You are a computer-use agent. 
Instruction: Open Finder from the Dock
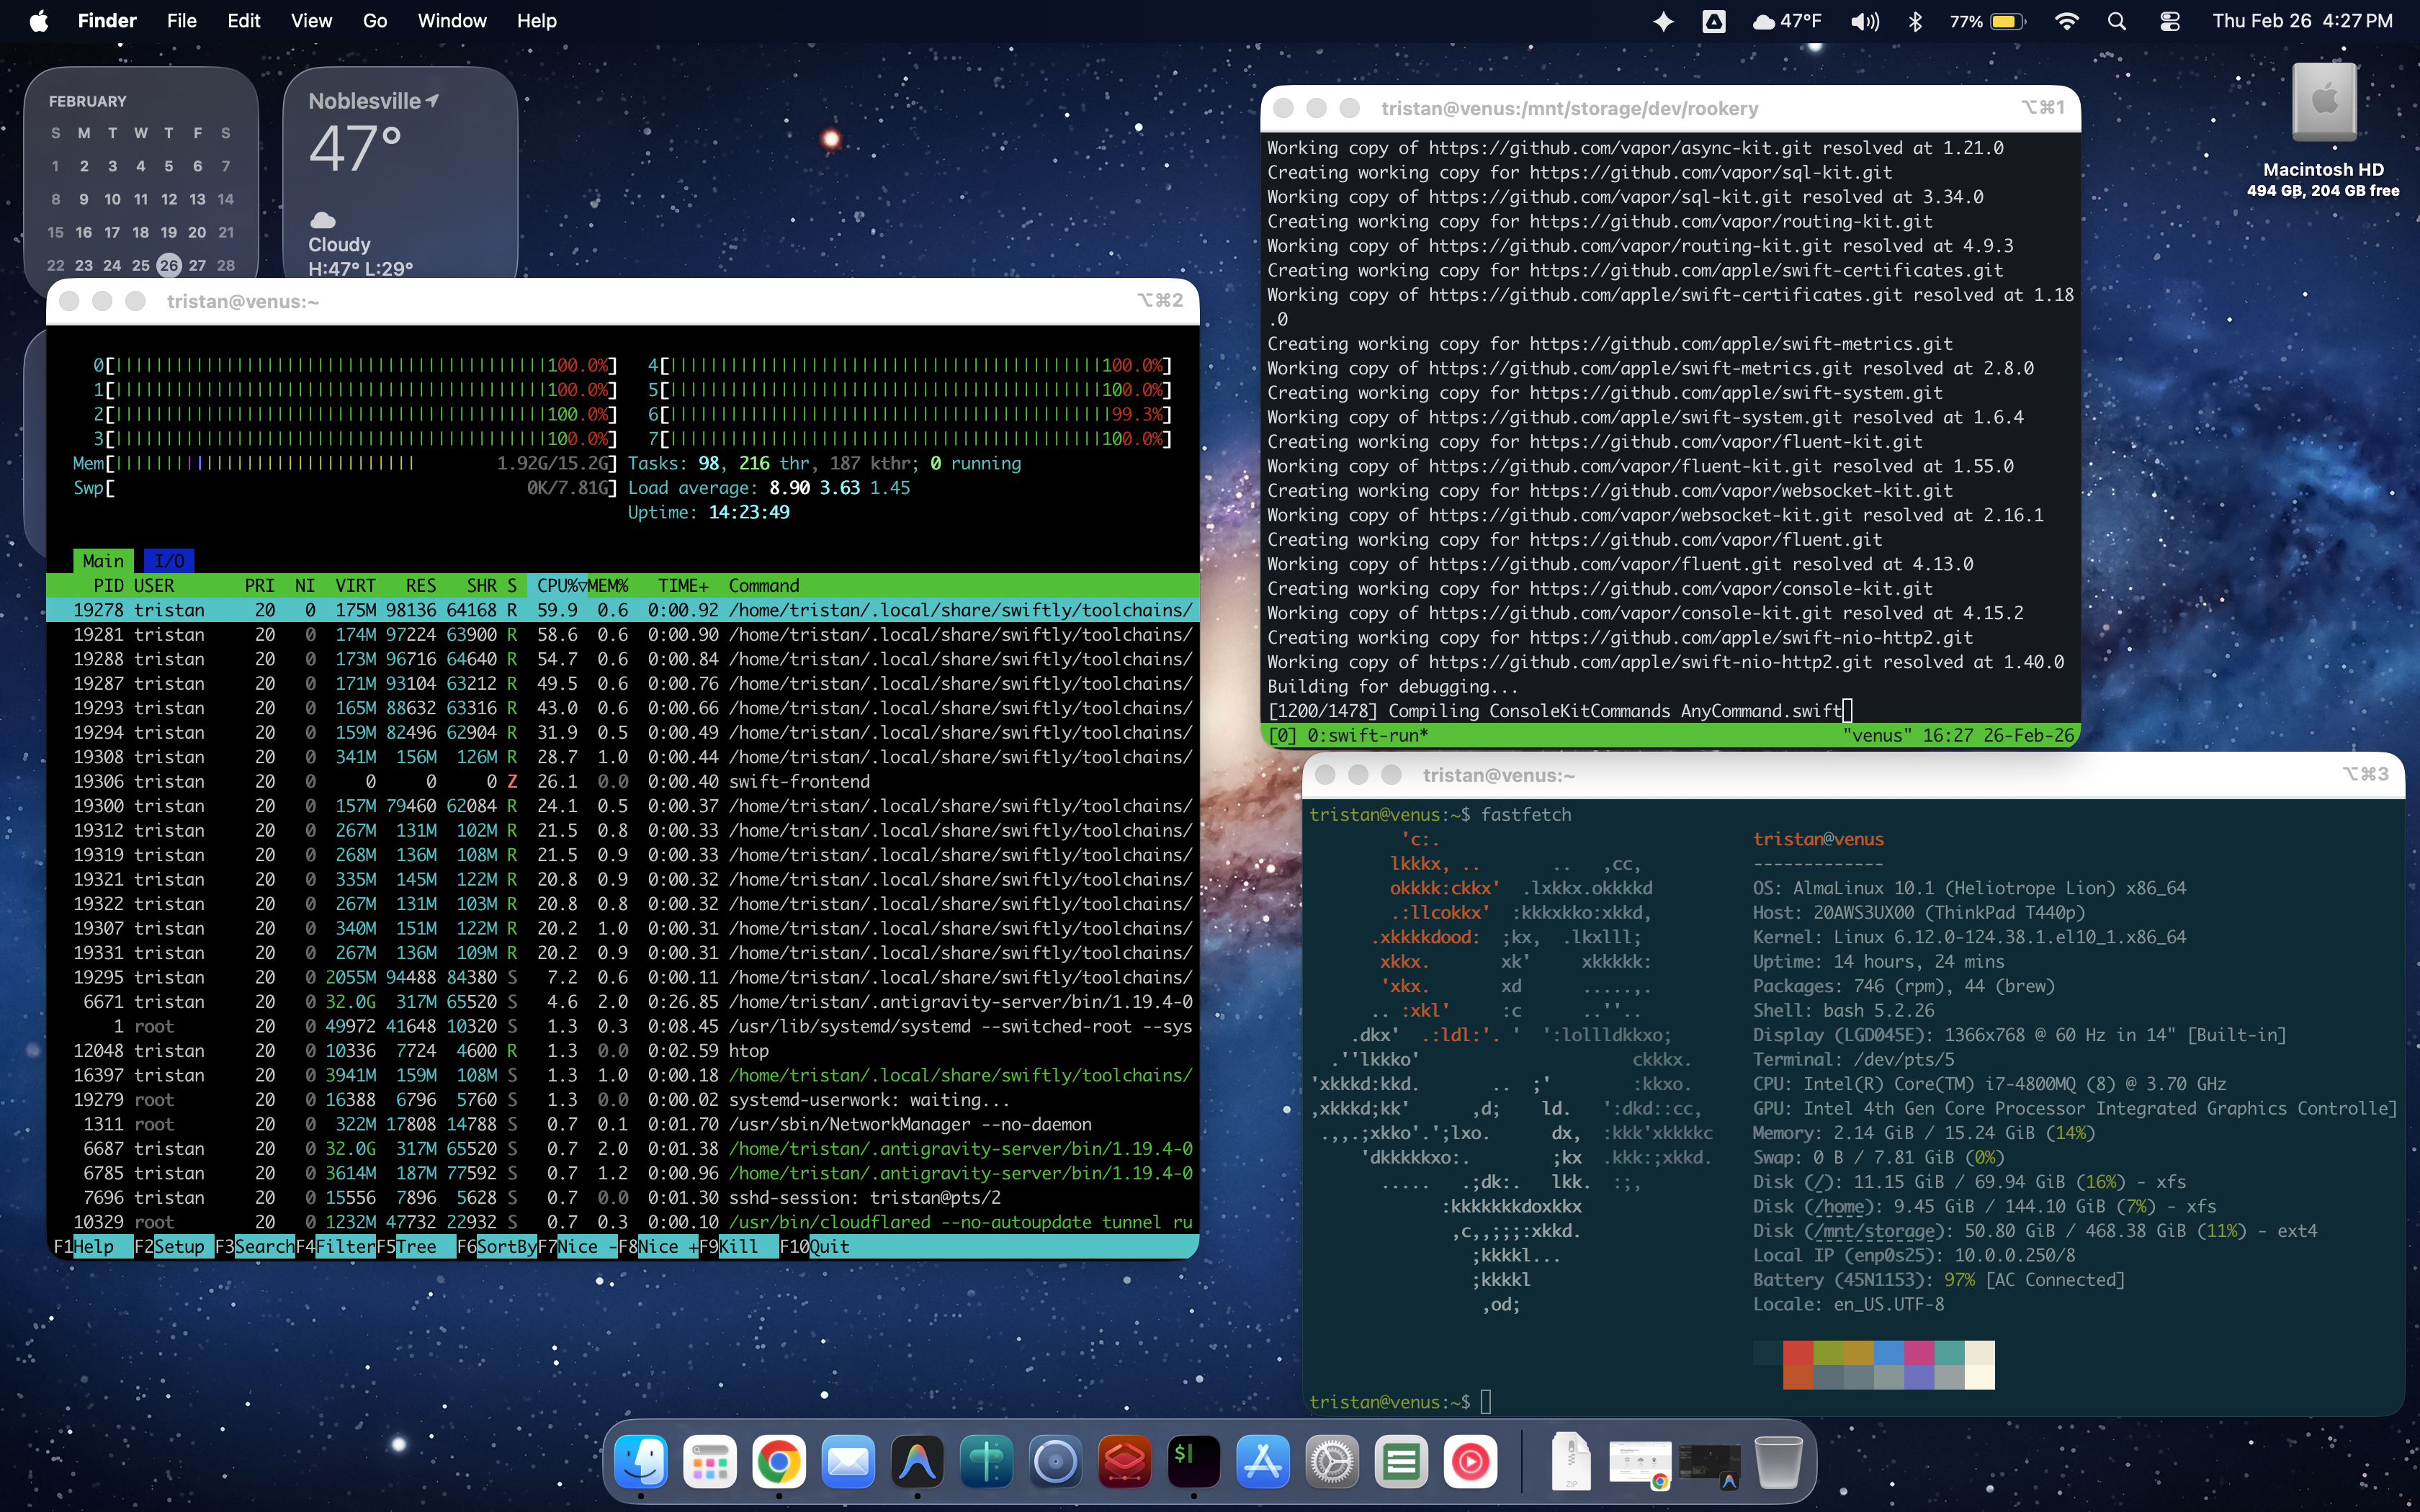pos(641,1461)
